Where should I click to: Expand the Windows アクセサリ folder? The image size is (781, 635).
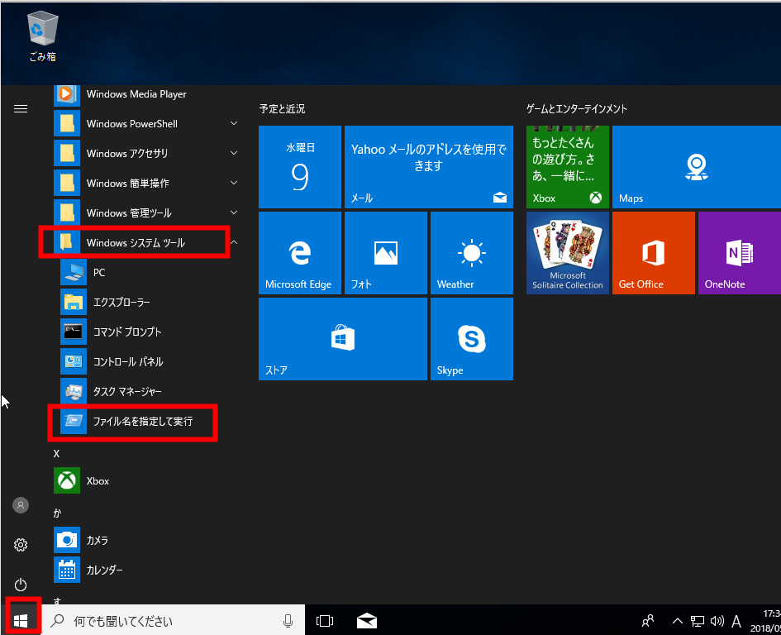(145, 154)
